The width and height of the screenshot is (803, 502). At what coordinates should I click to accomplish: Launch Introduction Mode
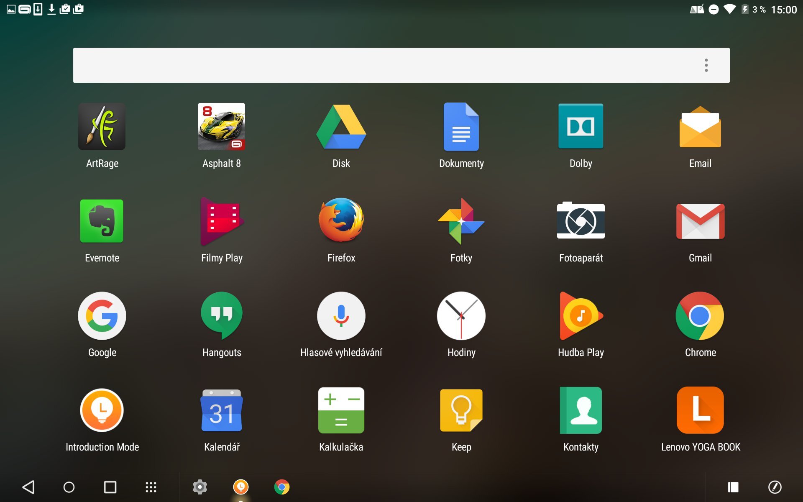[102, 410]
